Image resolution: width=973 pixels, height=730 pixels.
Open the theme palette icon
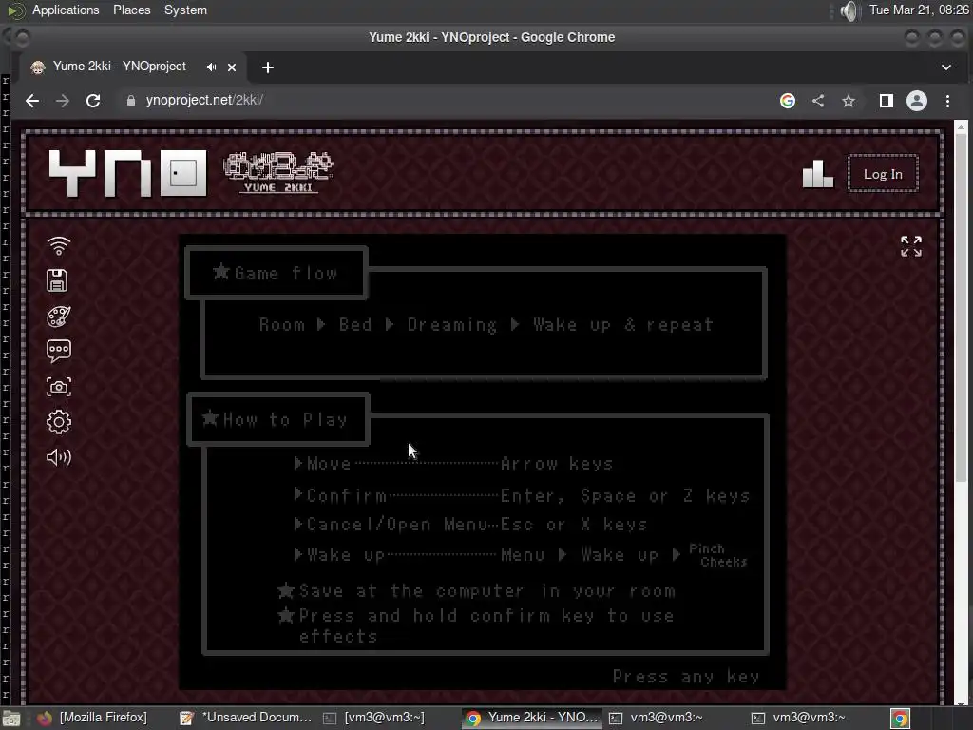pyautogui.click(x=59, y=316)
